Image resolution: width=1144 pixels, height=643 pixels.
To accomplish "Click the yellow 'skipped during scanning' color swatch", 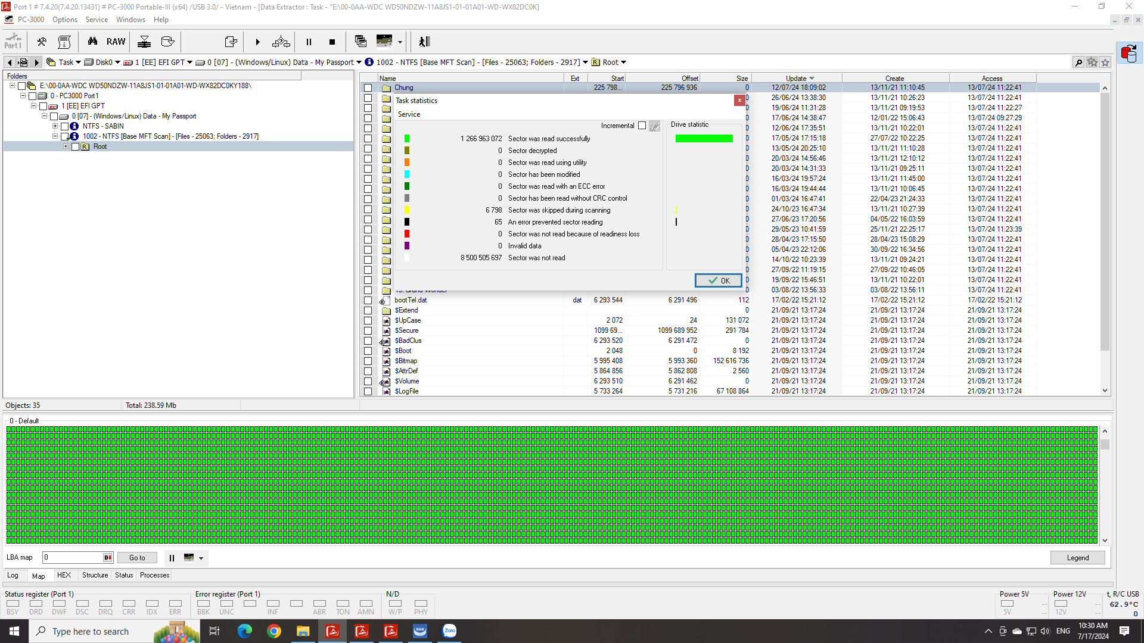I will [407, 210].
